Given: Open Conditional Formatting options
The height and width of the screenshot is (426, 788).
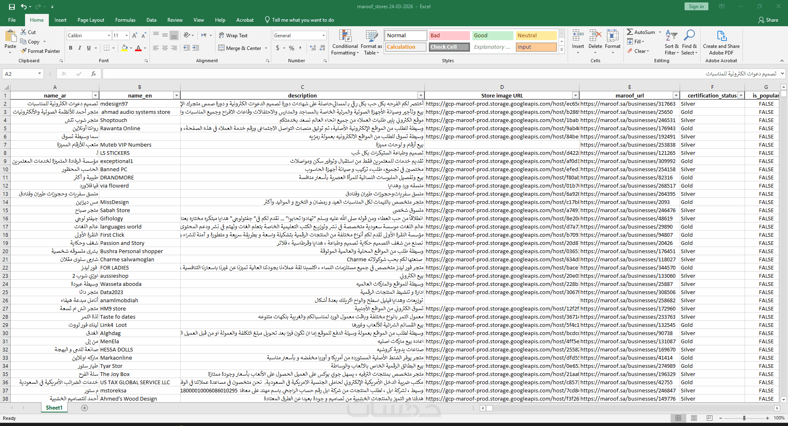Looking at the screenshot, I should click(345, 42).
